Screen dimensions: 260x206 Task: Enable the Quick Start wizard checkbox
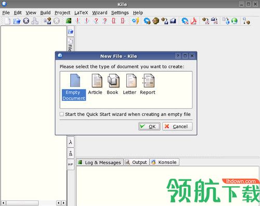pos(62,114)
